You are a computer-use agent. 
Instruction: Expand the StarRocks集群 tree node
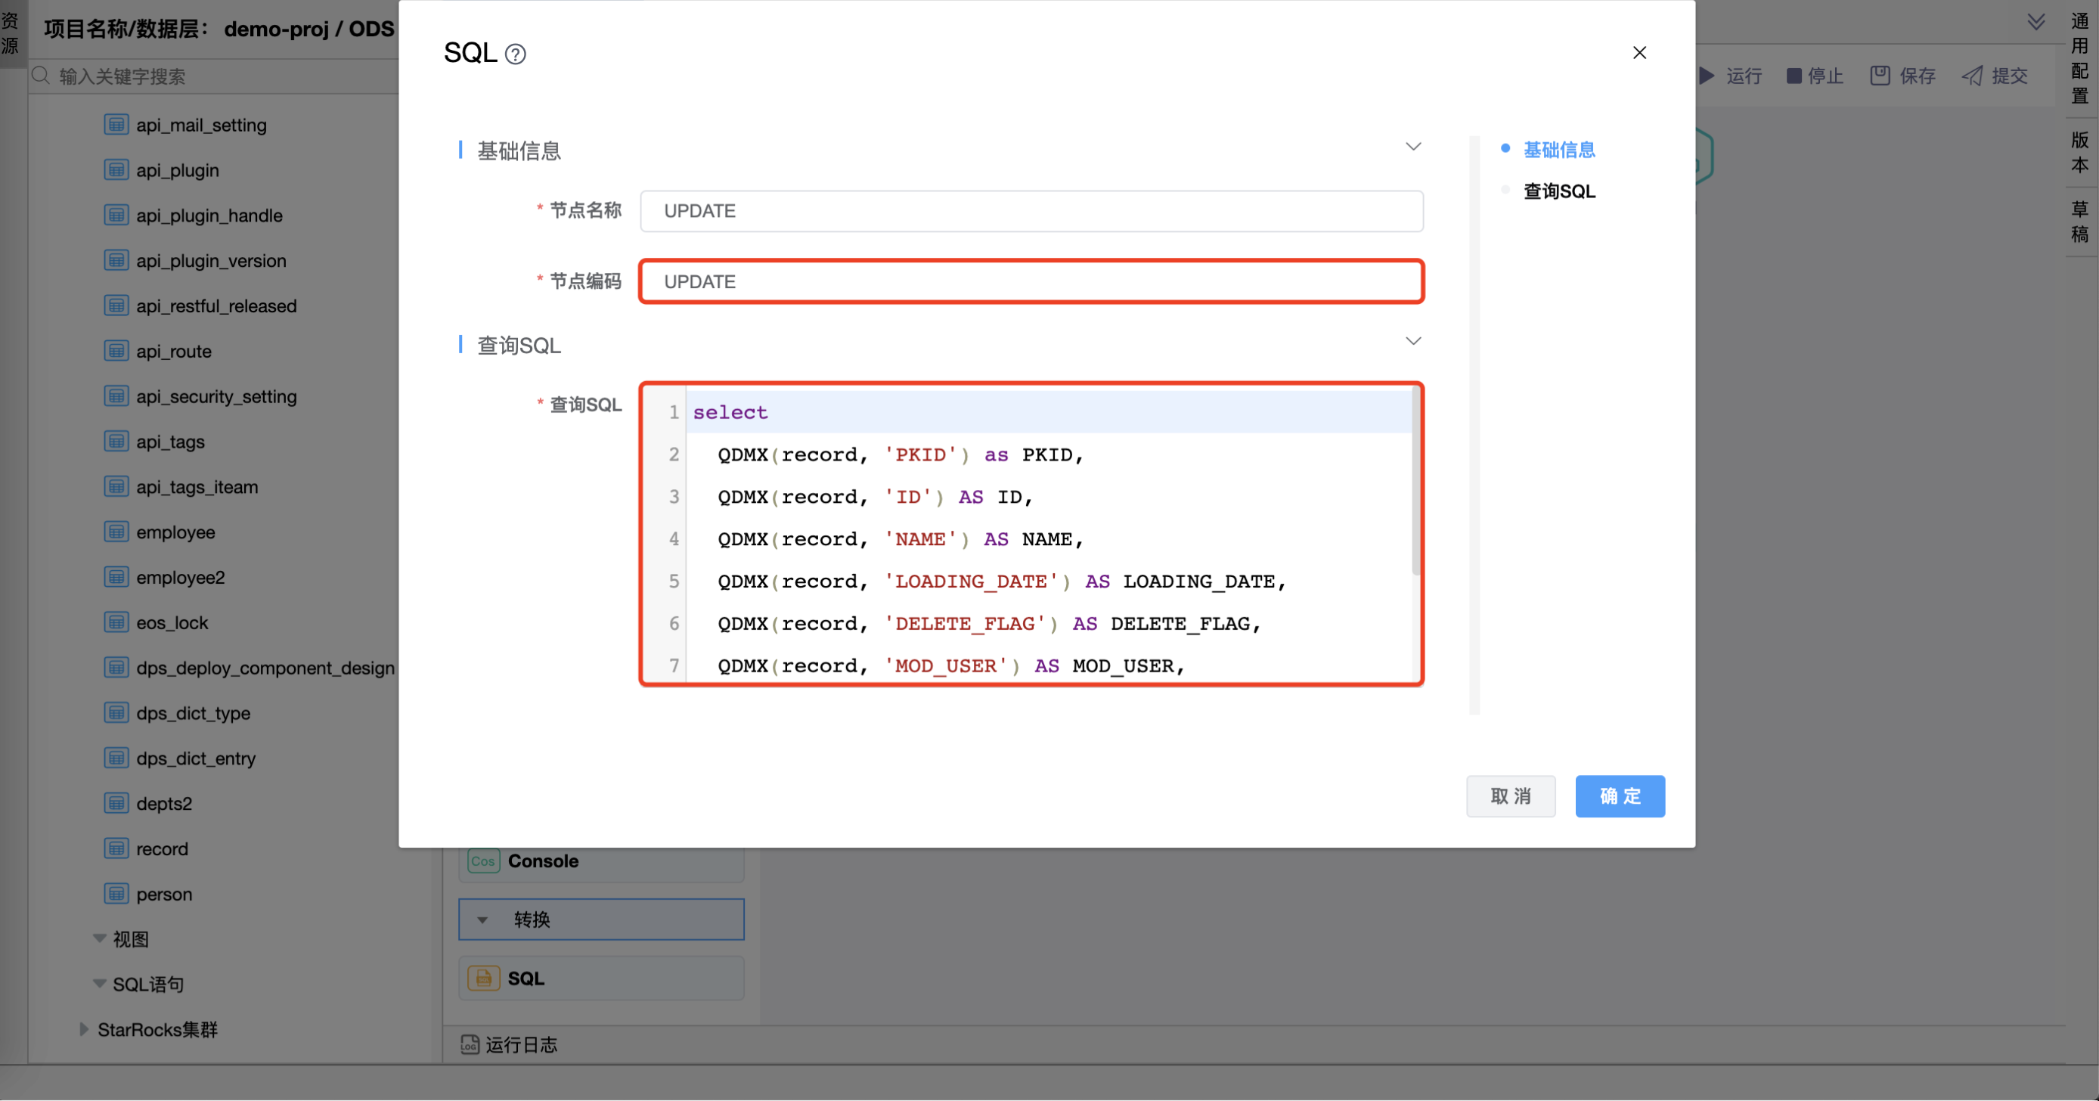(83, 1029)
